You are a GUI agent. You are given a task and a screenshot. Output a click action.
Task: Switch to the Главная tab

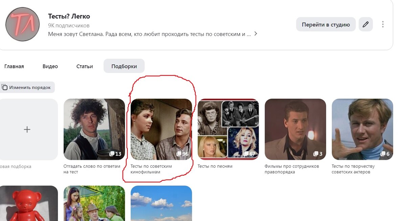click(14, 66)
